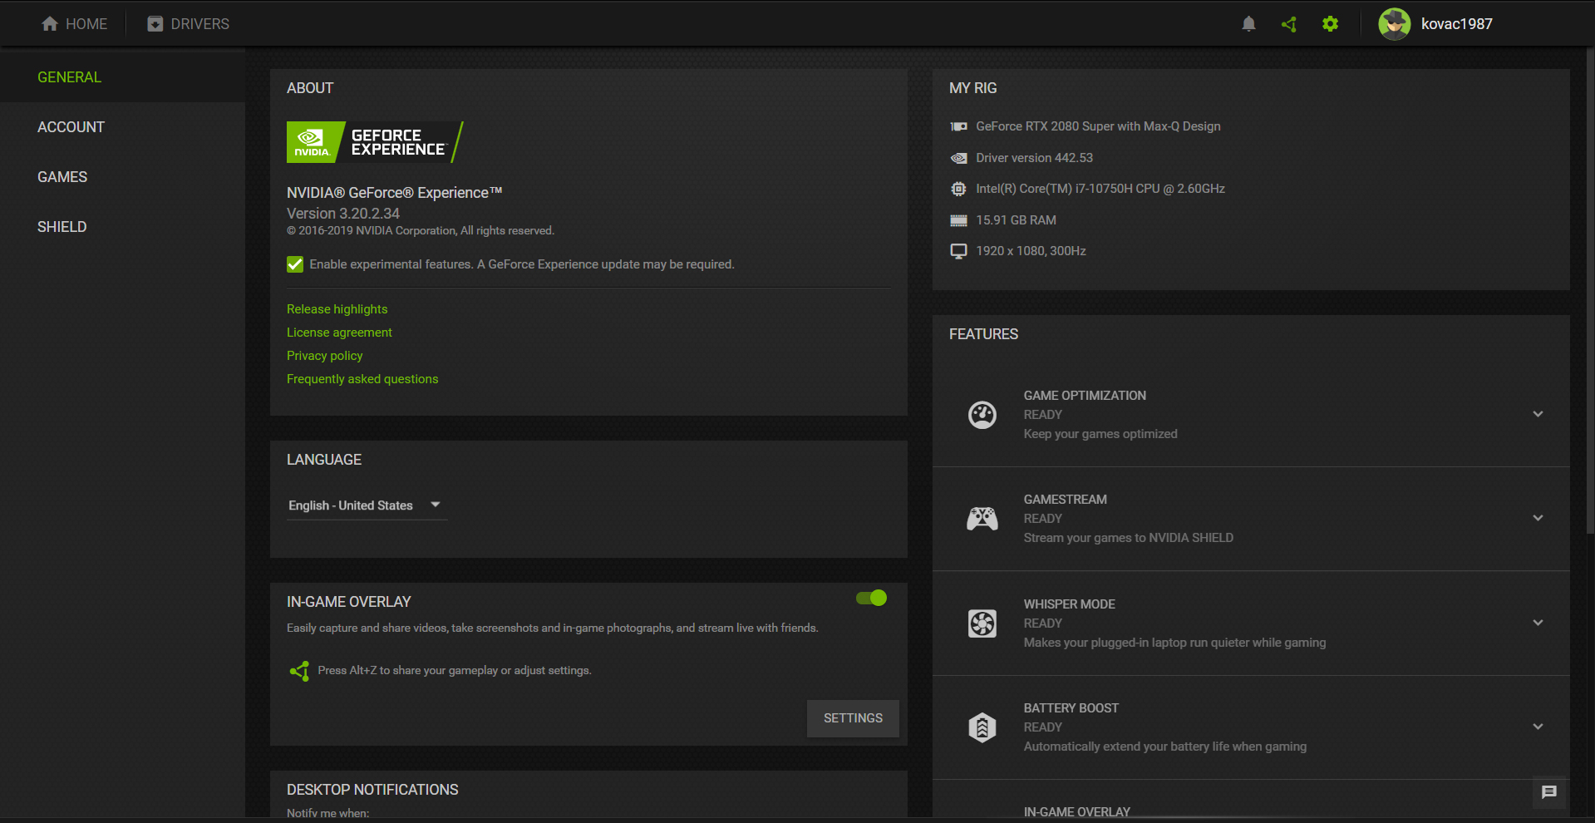Viewport: 1595px width, 823px height.
Task: Uncheck Enable experimental features checkbox
Action: [x=295, y=264]
